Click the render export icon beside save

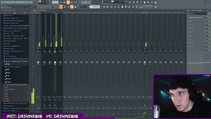[148, 2]
